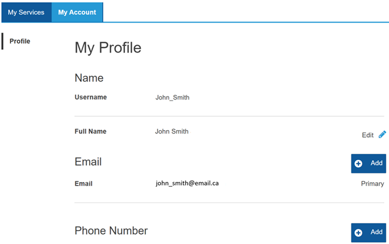Click the John Smith full name value

tap(172, 131)
